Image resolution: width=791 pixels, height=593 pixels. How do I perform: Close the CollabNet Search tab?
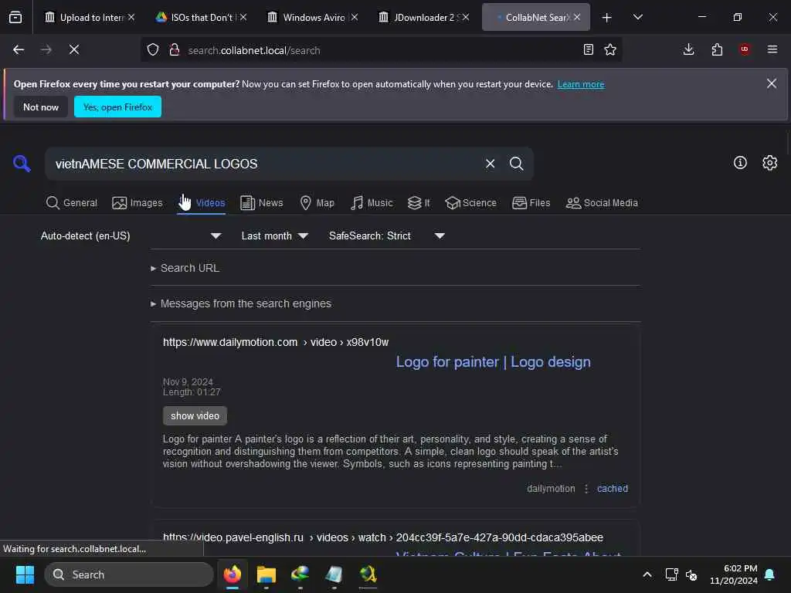(576, 17)
